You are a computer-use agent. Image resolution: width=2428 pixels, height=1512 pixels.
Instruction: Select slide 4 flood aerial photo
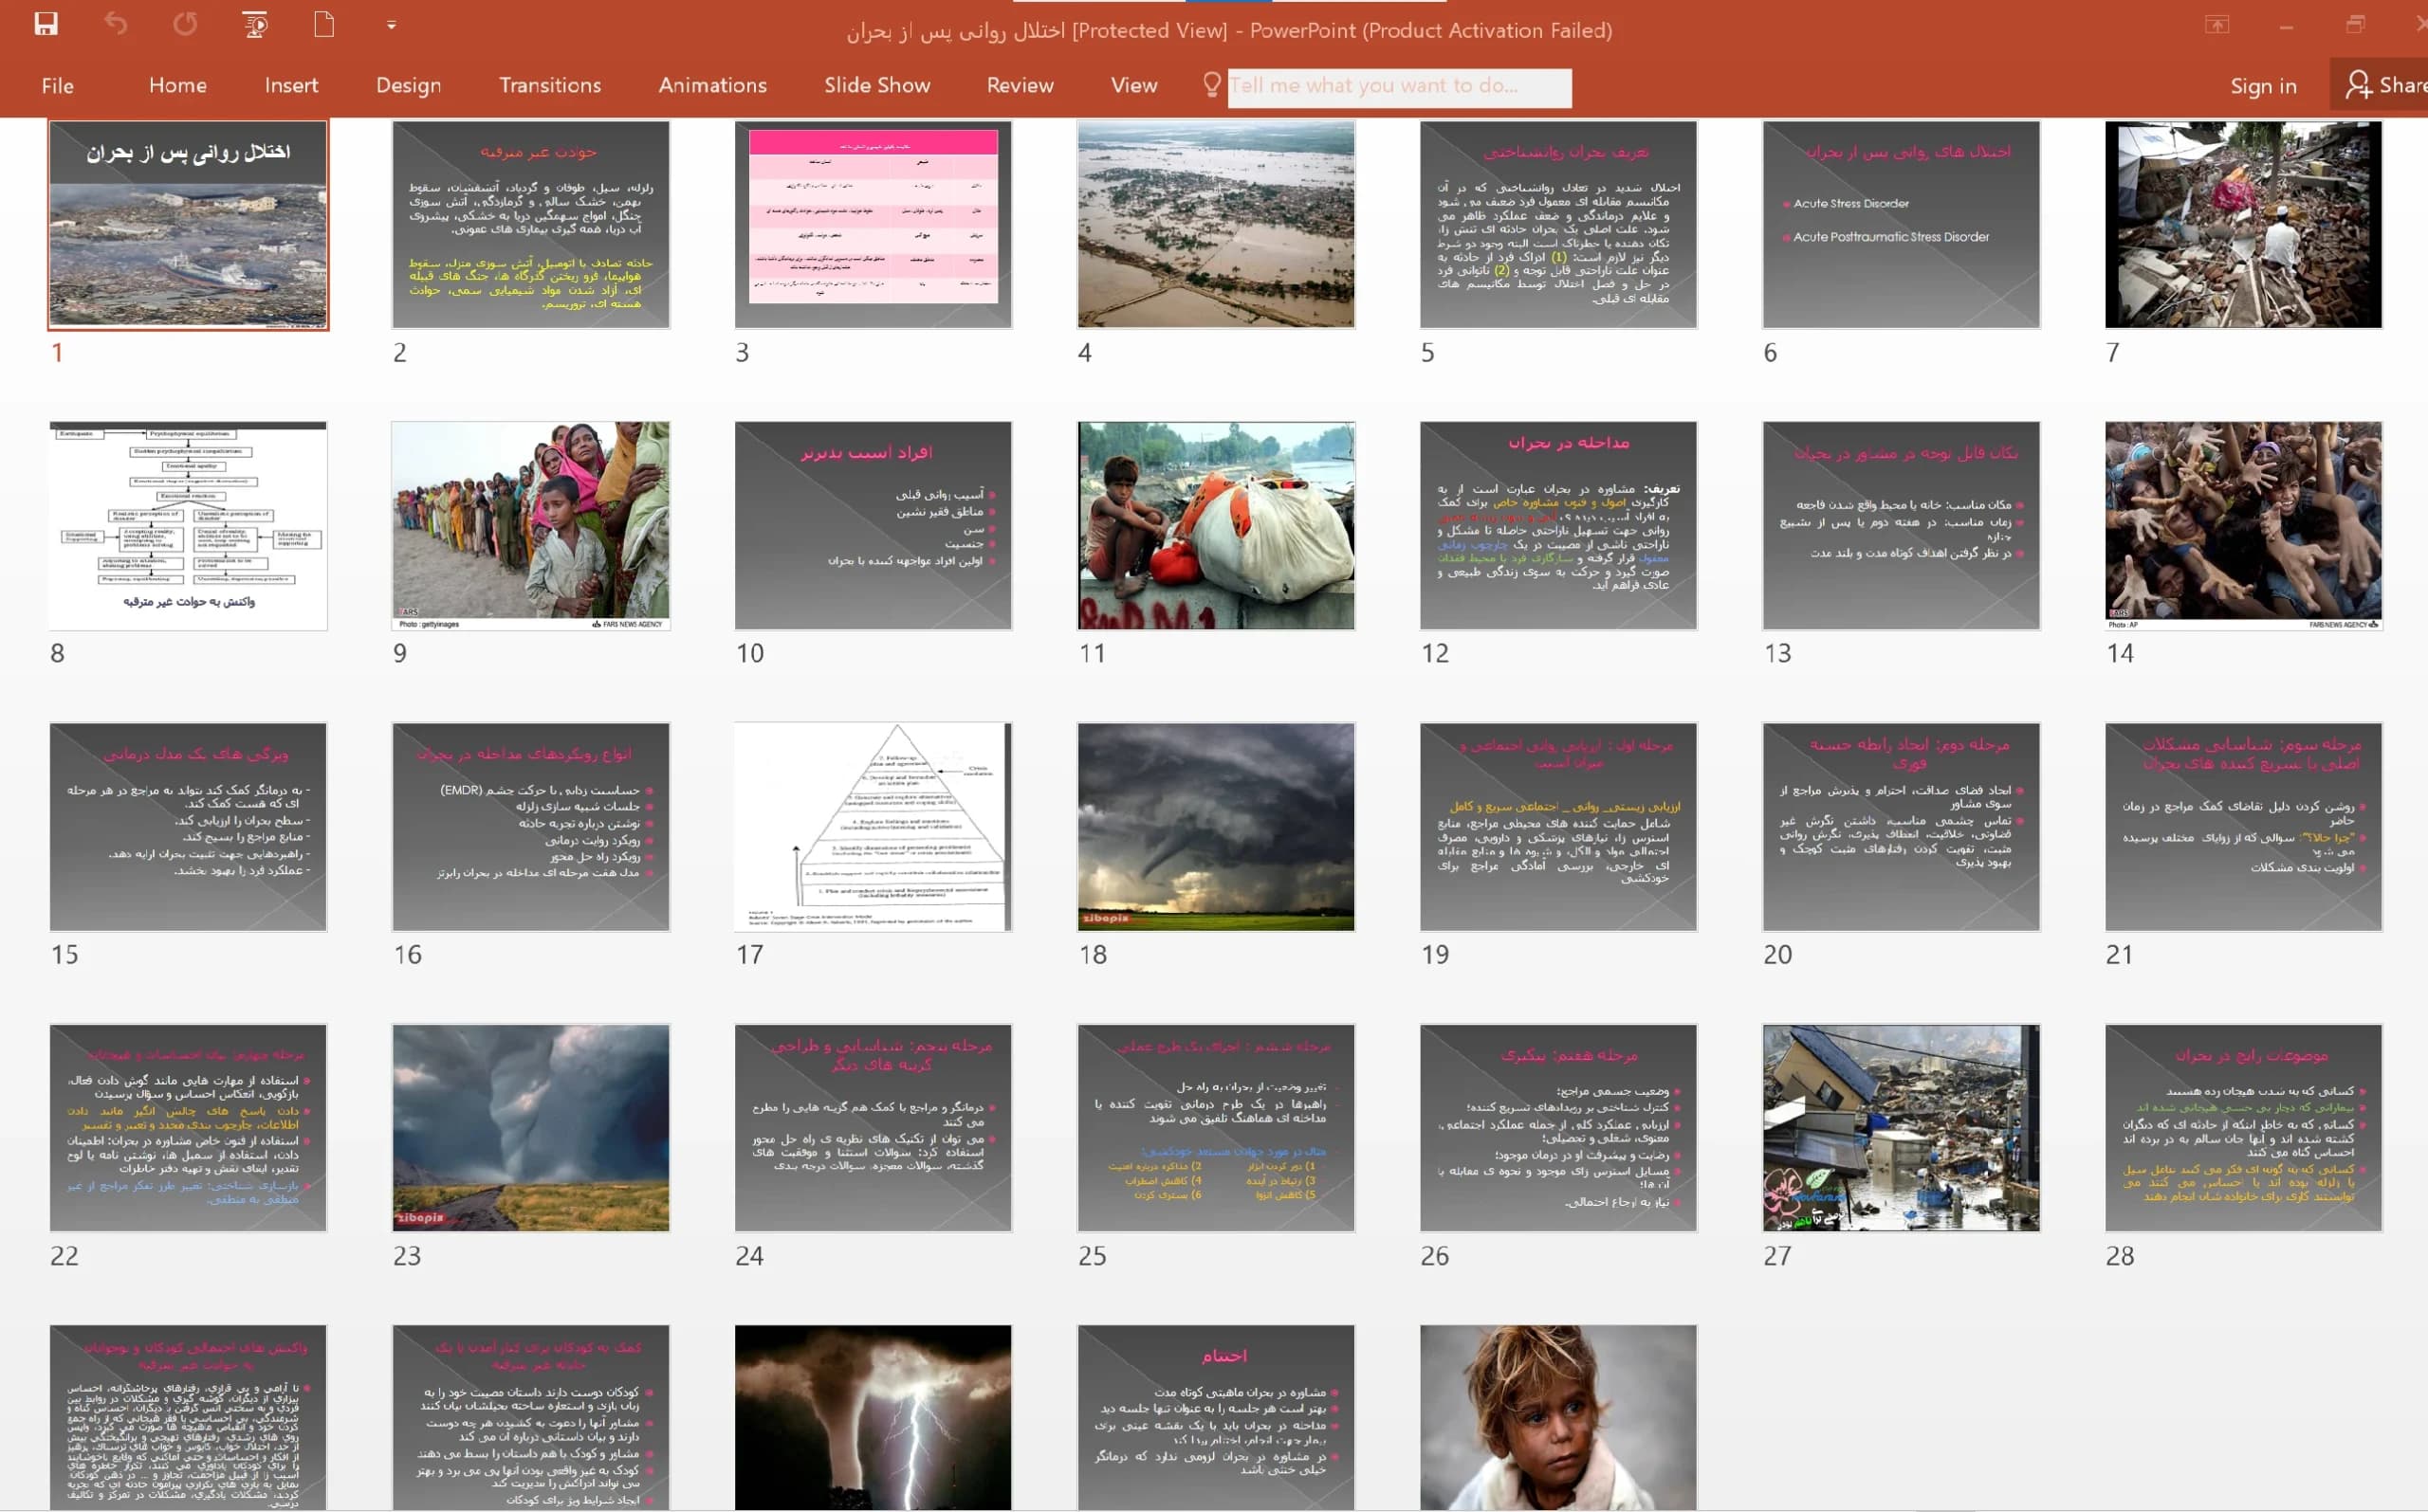tap(1216, 225)
